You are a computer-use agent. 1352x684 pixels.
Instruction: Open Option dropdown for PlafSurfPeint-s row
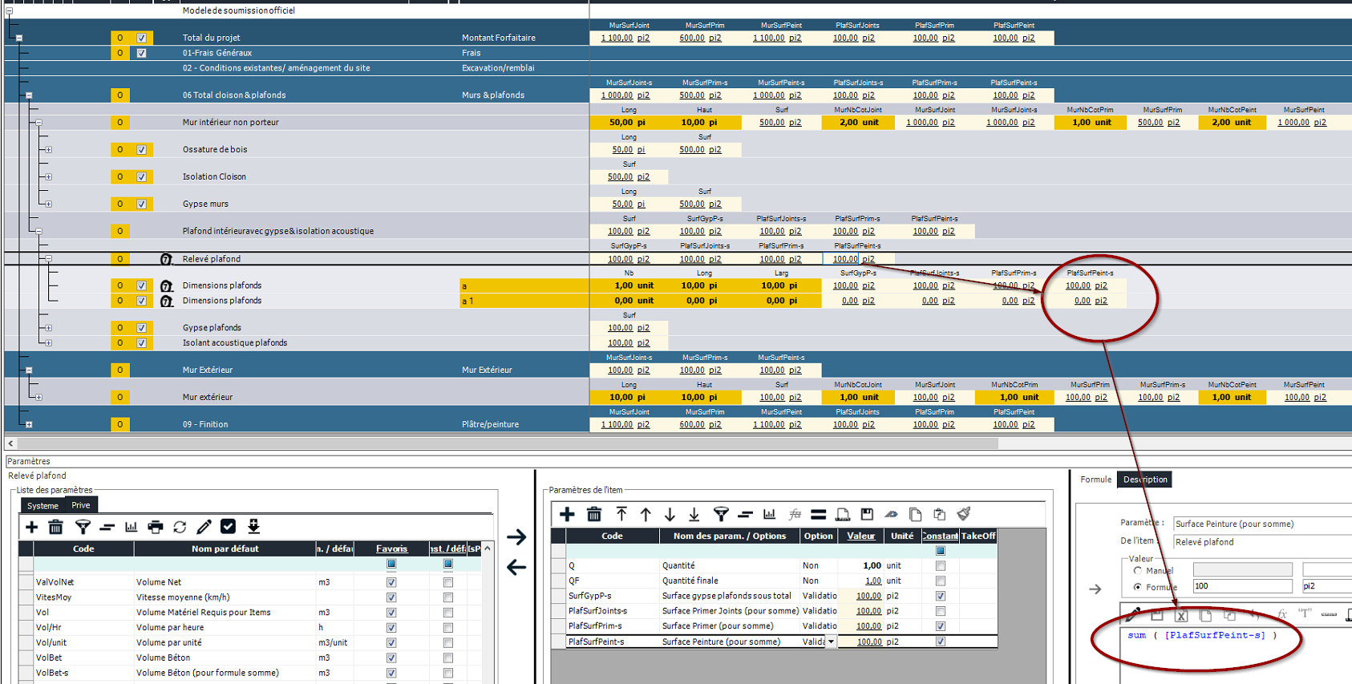pos(831,642)
